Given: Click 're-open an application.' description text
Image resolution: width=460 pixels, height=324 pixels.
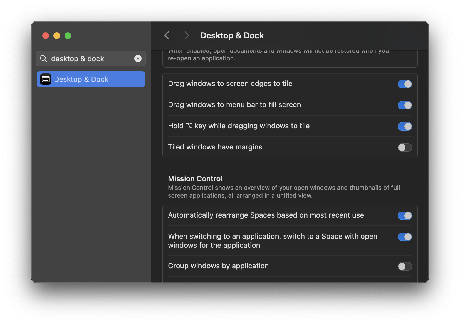Looking at the screenshot, I should pyautogui.click(x=202, y=58).
